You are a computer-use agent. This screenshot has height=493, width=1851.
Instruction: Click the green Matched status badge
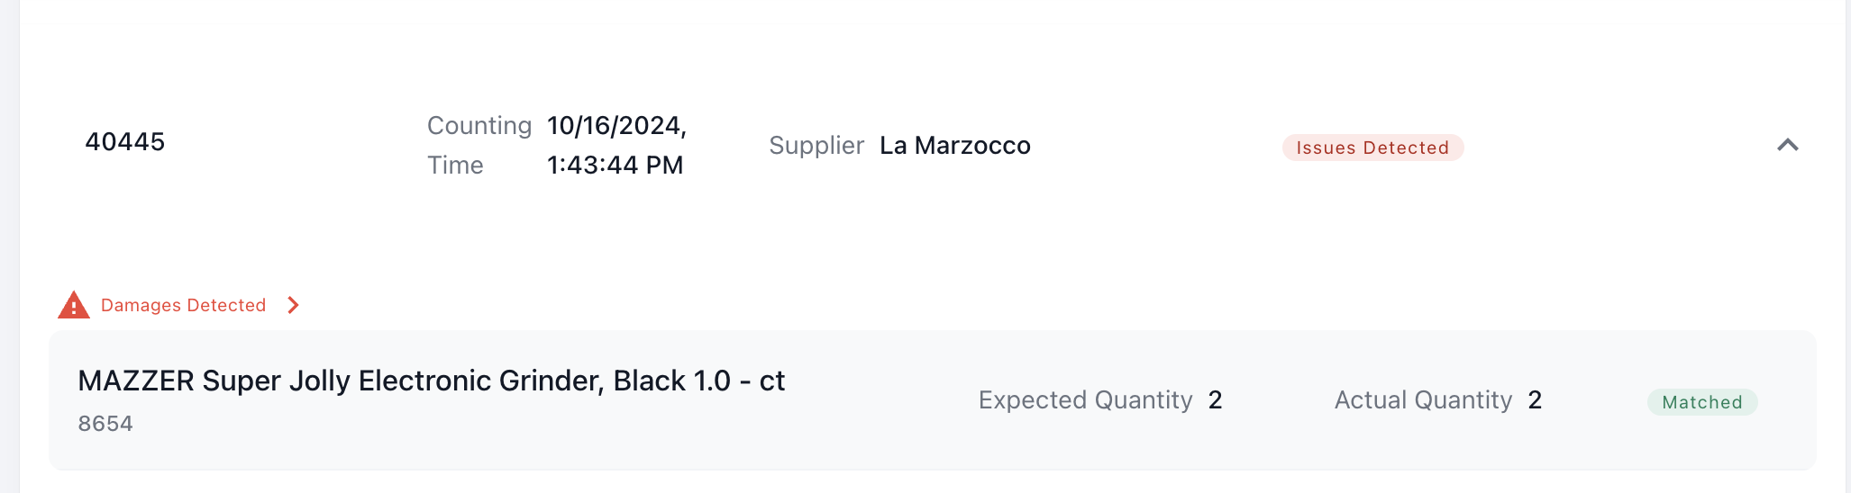(1701, 402)
